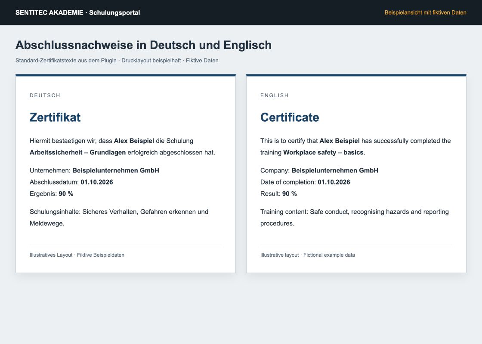Click the 'Abschlussdatum: 01.10.2026' line
This screenshot has width=482, height=344.
click(x=71, y=182)
